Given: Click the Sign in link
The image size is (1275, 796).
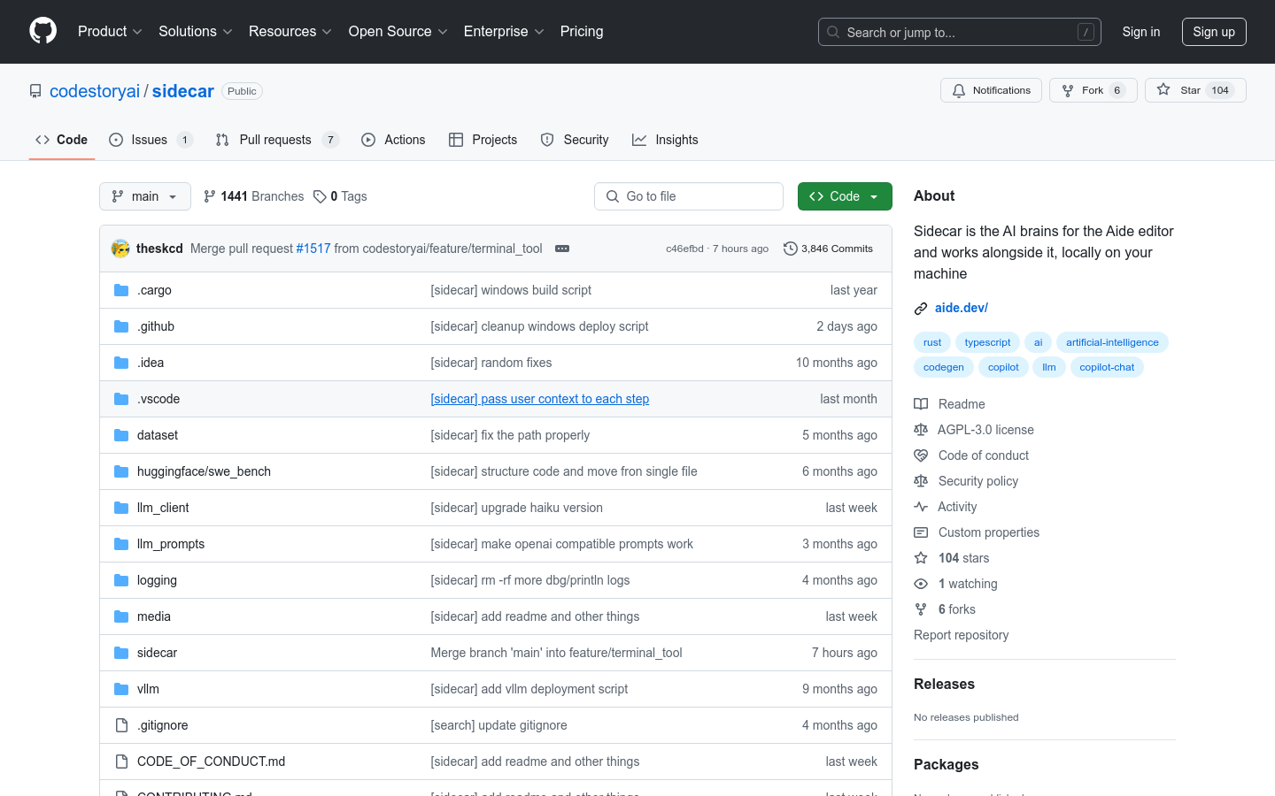Looking at the screenshot, I should (x=1141, y=32).
